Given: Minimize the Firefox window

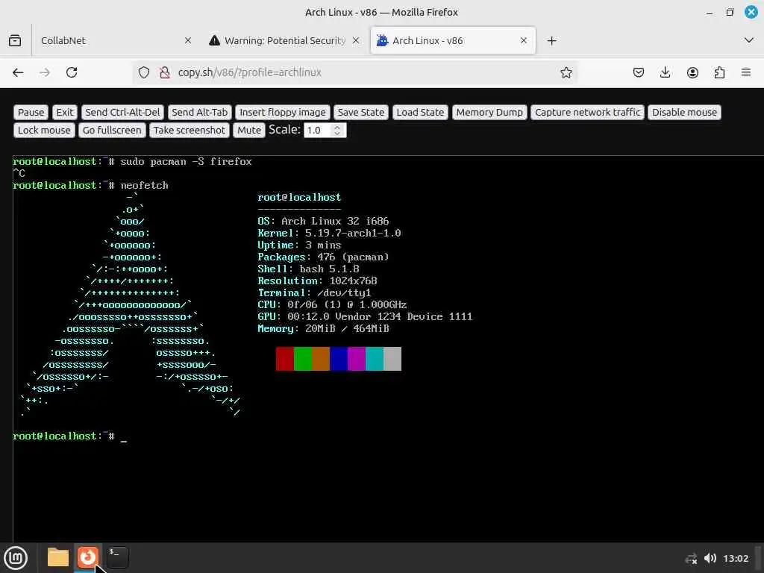Looking at the screenshot, I should [x=710, y=13].
